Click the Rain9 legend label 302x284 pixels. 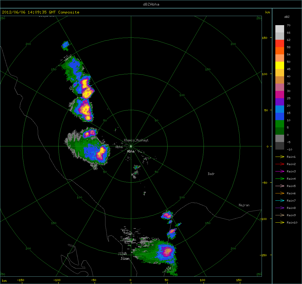coord(291,215)
